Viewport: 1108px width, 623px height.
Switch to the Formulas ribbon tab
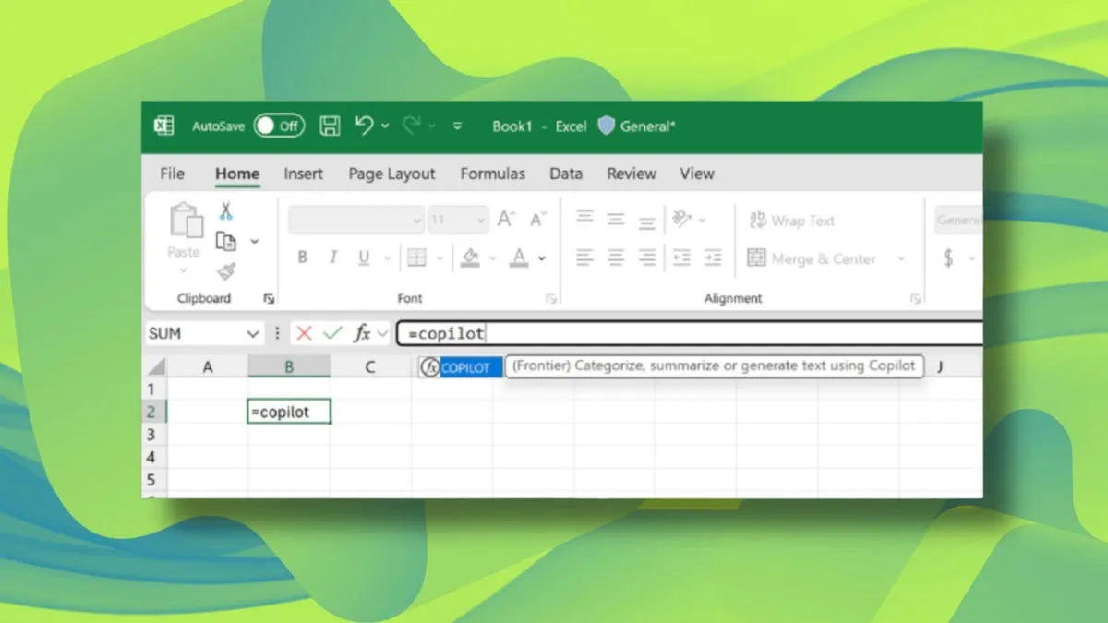(x=492, y=174)
